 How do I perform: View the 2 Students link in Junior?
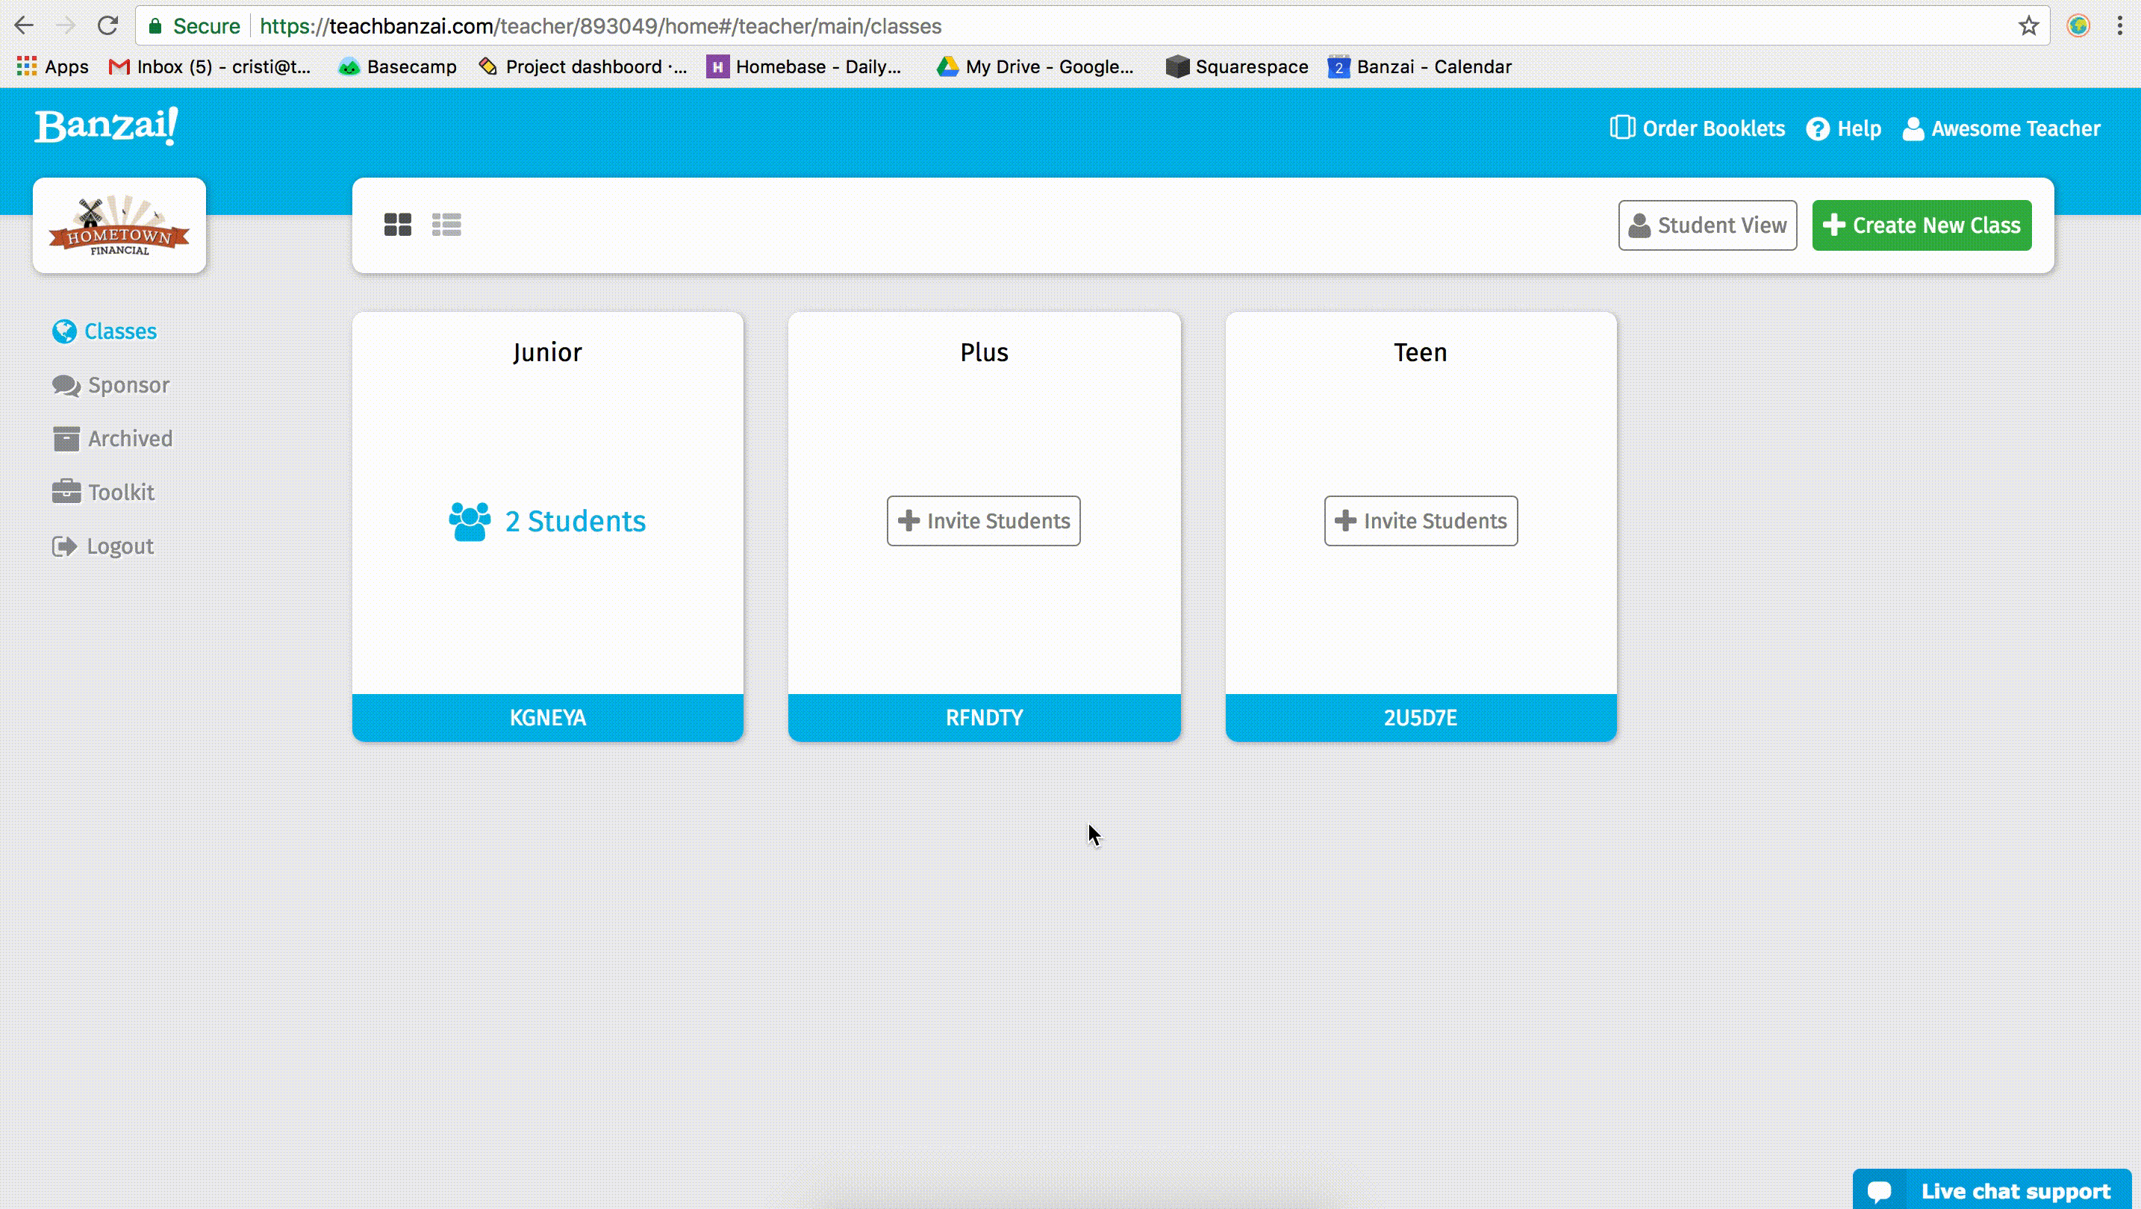548,521
